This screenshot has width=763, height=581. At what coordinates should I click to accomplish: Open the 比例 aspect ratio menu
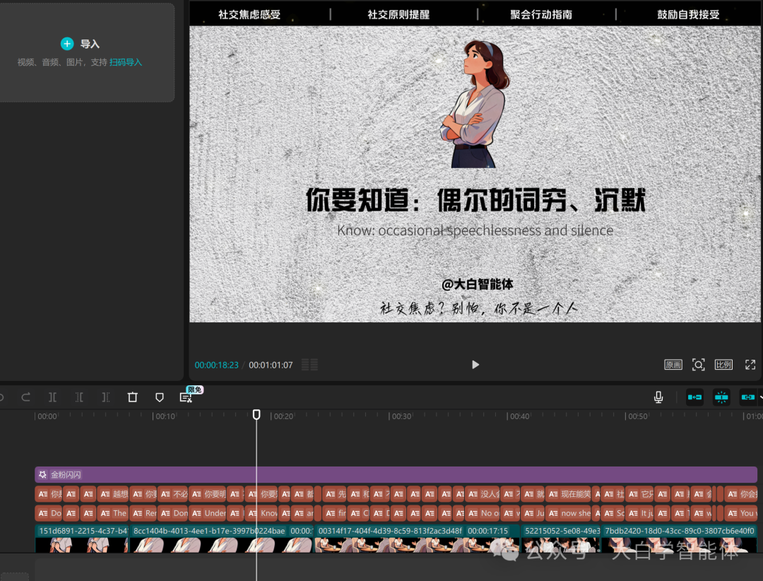(x=723, y=365)
